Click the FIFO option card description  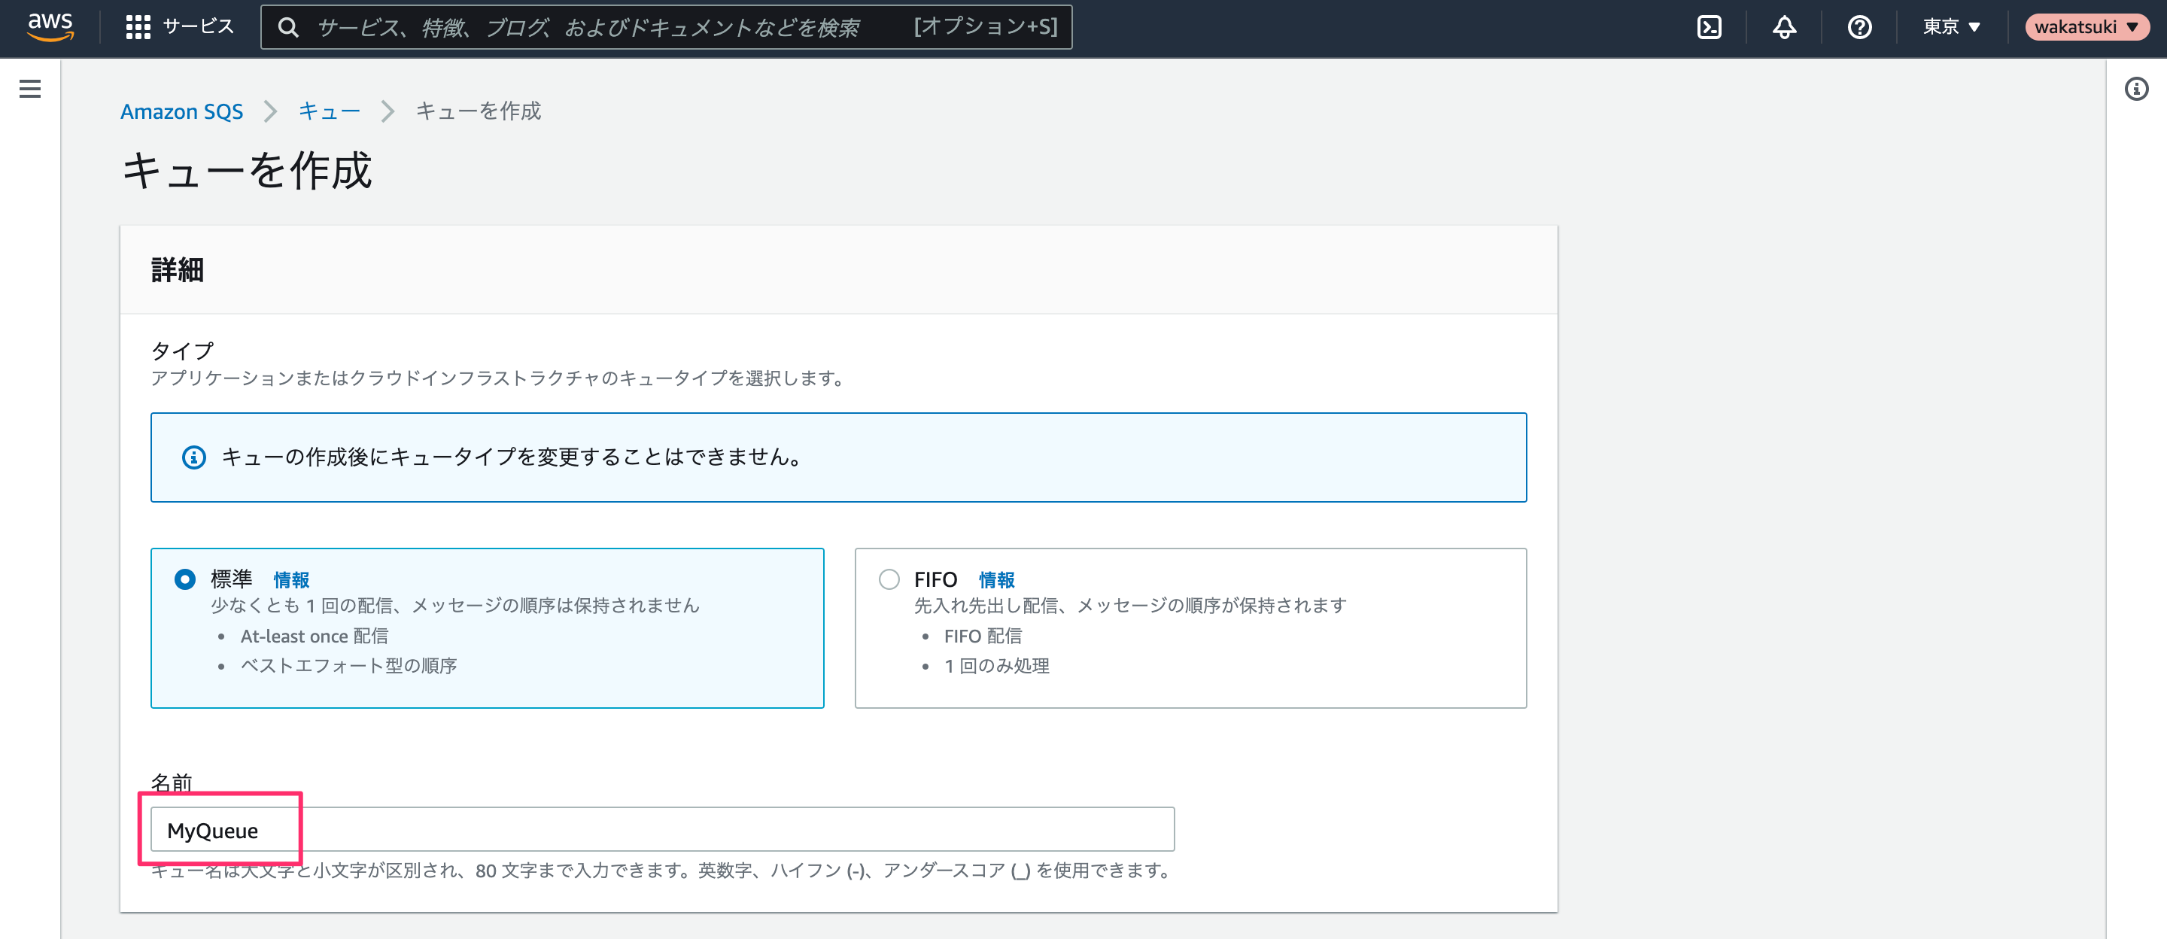pos(1129,605)
